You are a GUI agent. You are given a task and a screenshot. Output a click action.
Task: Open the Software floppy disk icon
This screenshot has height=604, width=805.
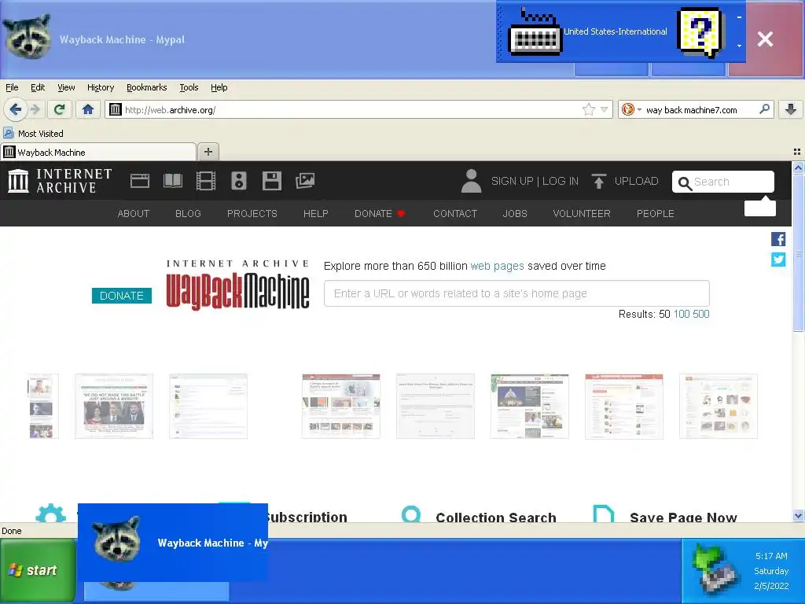click(x=271, y=181)
